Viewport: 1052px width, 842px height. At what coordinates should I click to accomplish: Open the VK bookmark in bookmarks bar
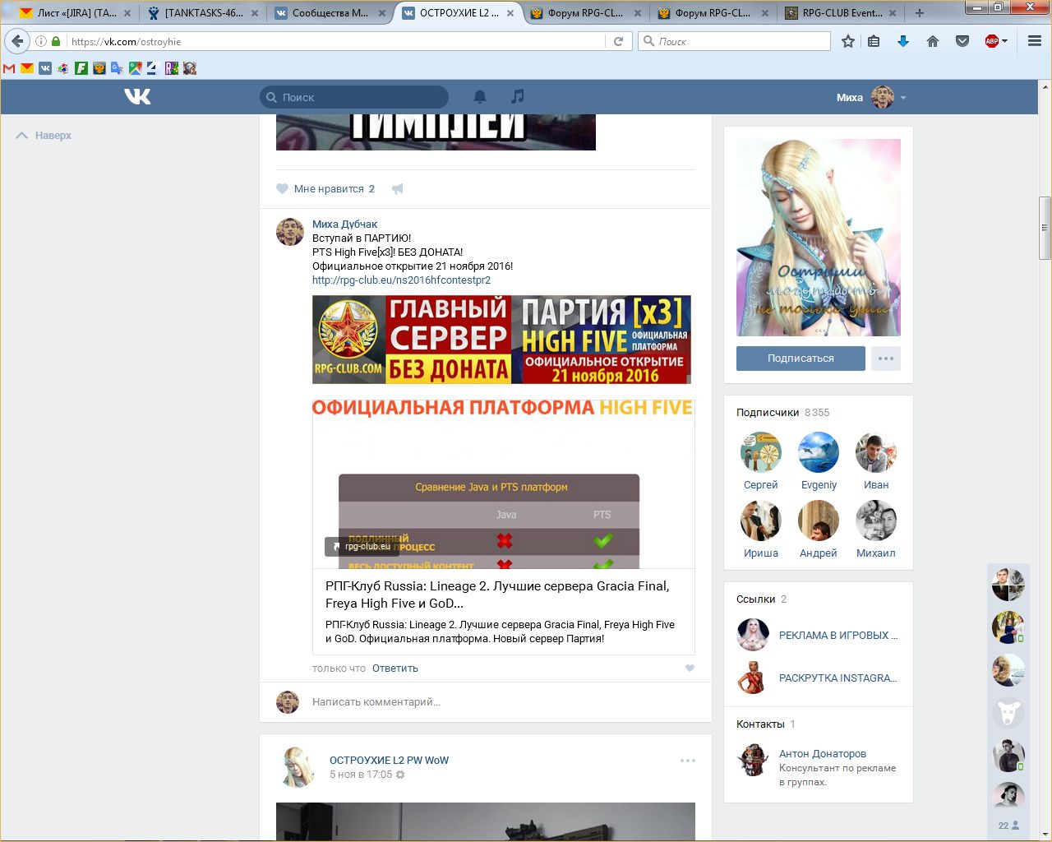(x=45, y=68)
